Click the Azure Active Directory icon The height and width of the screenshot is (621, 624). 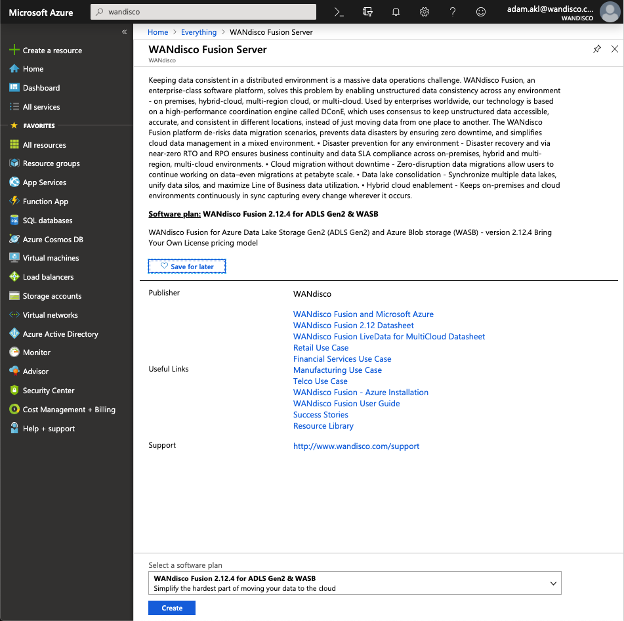pyautogui.click(x=14, y=333)
